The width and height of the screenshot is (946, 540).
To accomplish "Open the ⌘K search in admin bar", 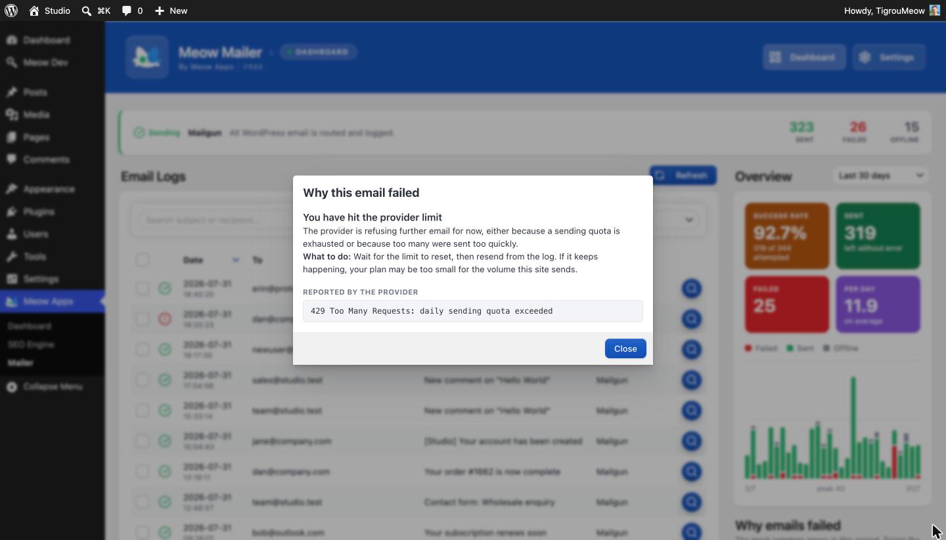I will click(x=96, y=10).
